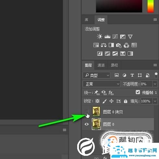
Task: Add a Channel Mixer adjustment
Action: pyautogui.click(x=126, y=45)
